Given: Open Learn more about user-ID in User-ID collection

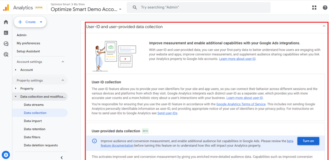Looking at the screenshot, I should tap(245, 98).
